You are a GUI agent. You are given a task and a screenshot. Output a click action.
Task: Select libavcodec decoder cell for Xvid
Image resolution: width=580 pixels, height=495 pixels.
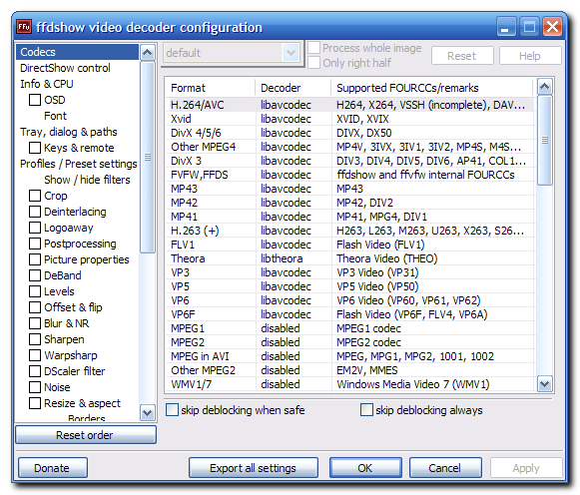286,119
